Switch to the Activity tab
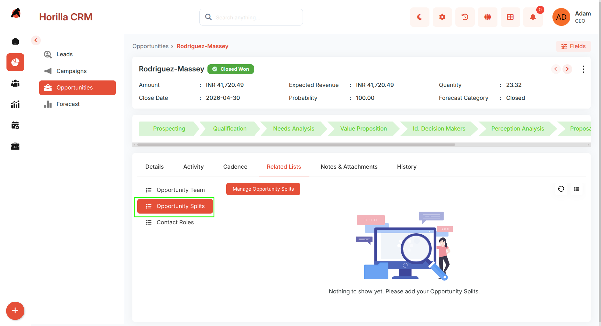 coord(194,167)
